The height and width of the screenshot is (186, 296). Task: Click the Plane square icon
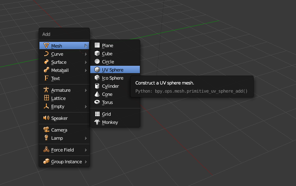coord(97,45)
